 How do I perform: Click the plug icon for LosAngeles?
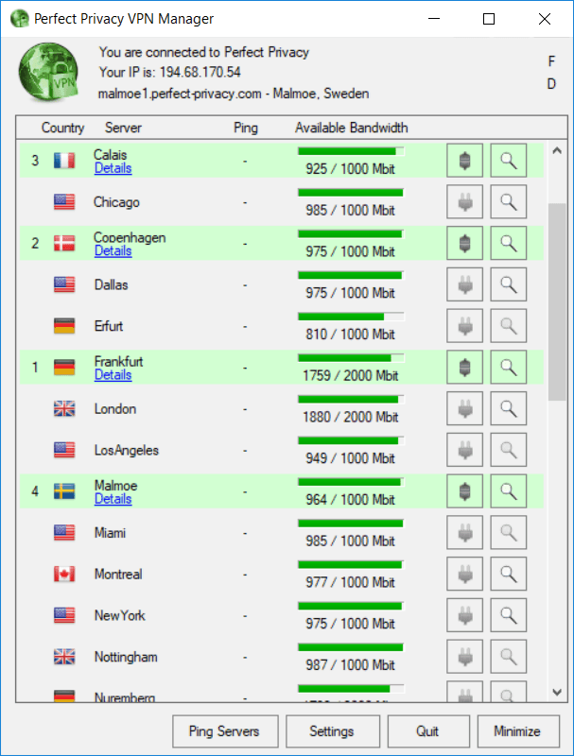click(464, 451)
